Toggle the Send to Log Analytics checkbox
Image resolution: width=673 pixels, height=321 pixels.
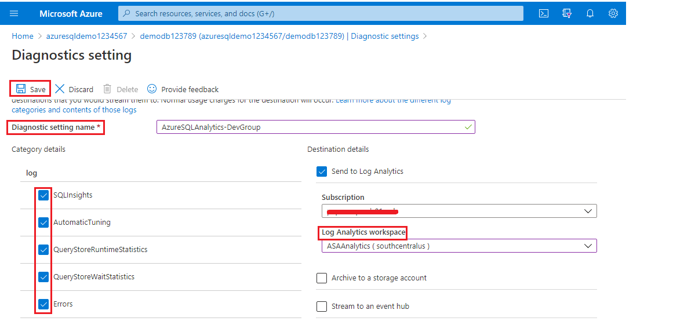click(x=322, y=172)
